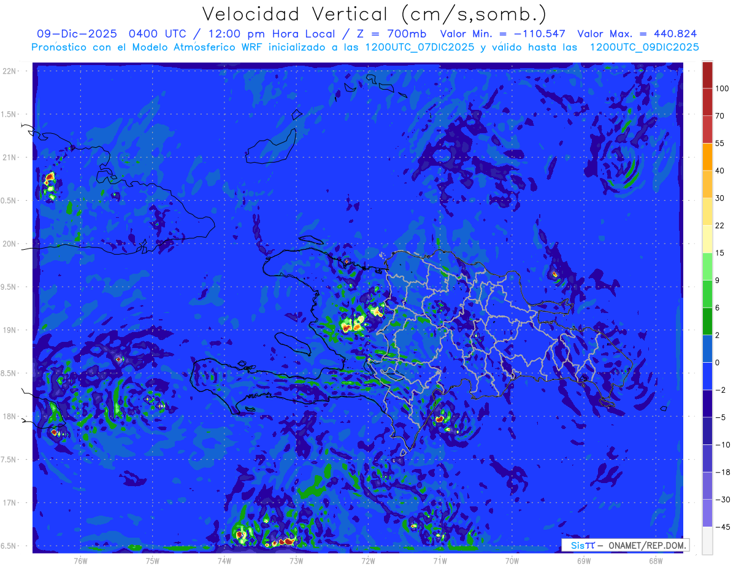Pick the white swatch below -45
This screenshot has width=736, height=569.
707,540
